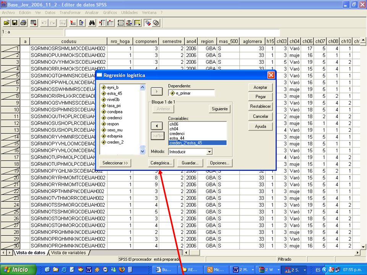Open the Transformar menu

70,13
